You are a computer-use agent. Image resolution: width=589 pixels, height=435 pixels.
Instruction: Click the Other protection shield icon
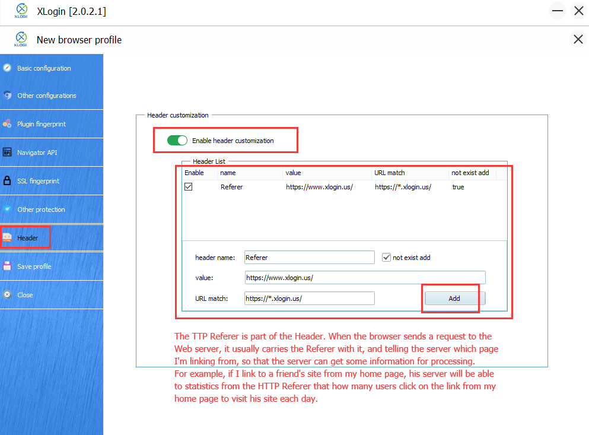(x=7, y=209)
